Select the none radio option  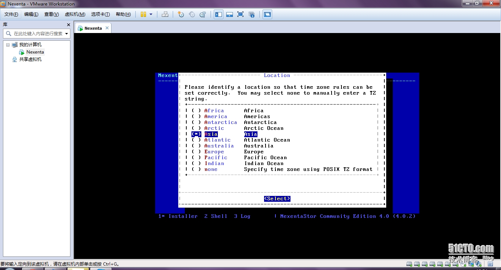(196, 169)
